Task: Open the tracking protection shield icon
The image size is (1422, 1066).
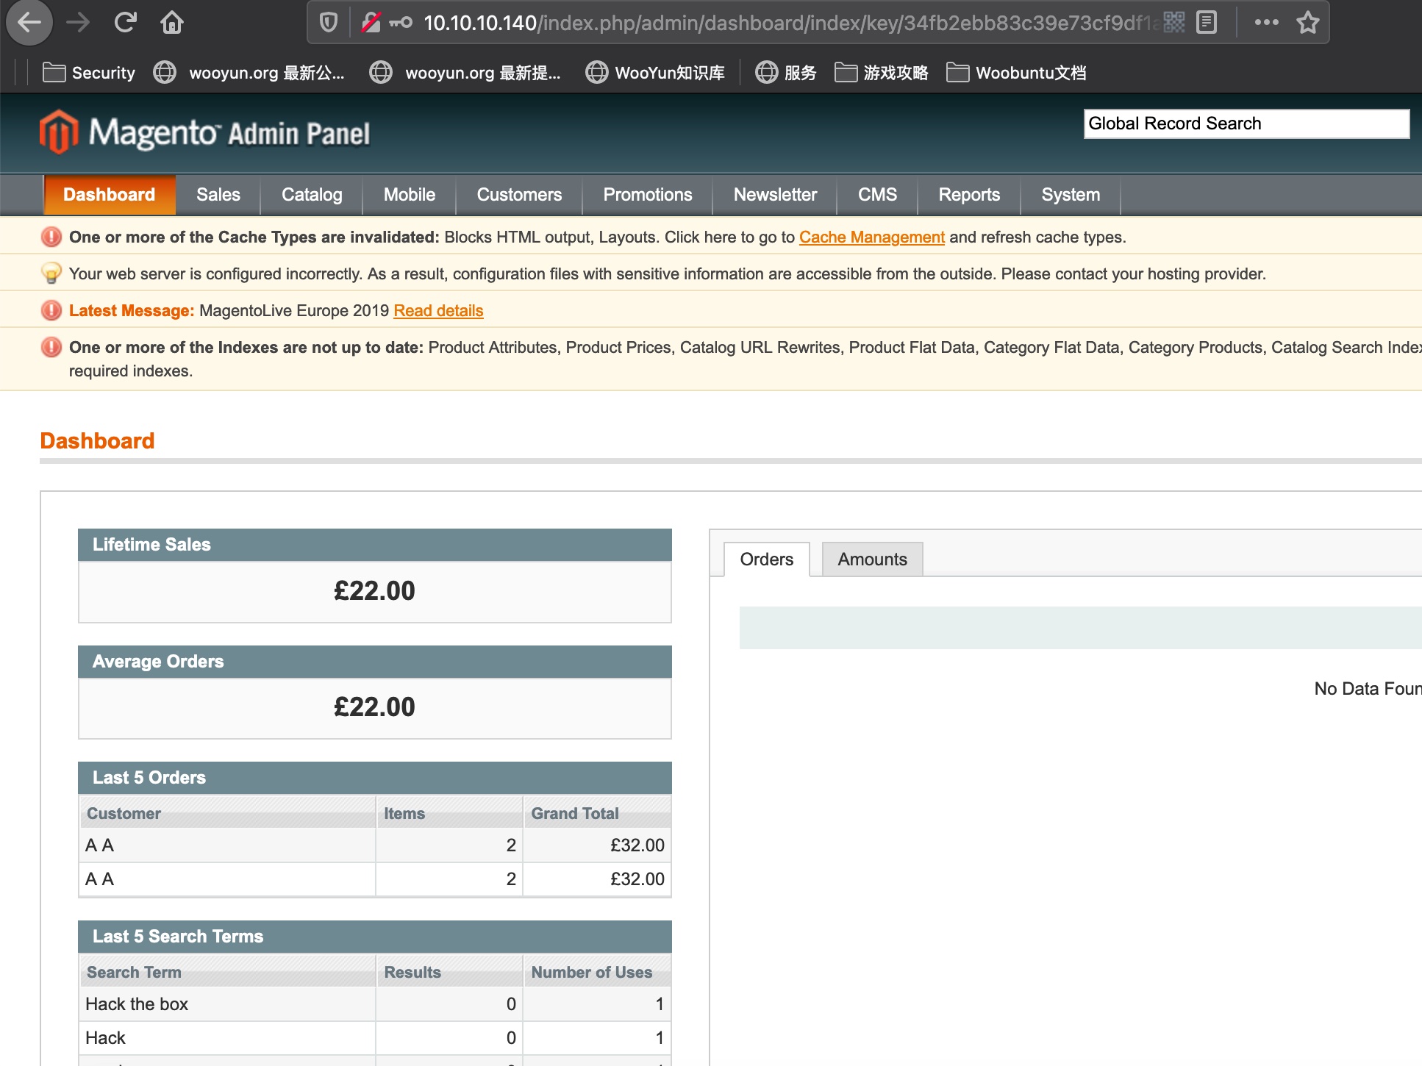Action: coord(329,23)
